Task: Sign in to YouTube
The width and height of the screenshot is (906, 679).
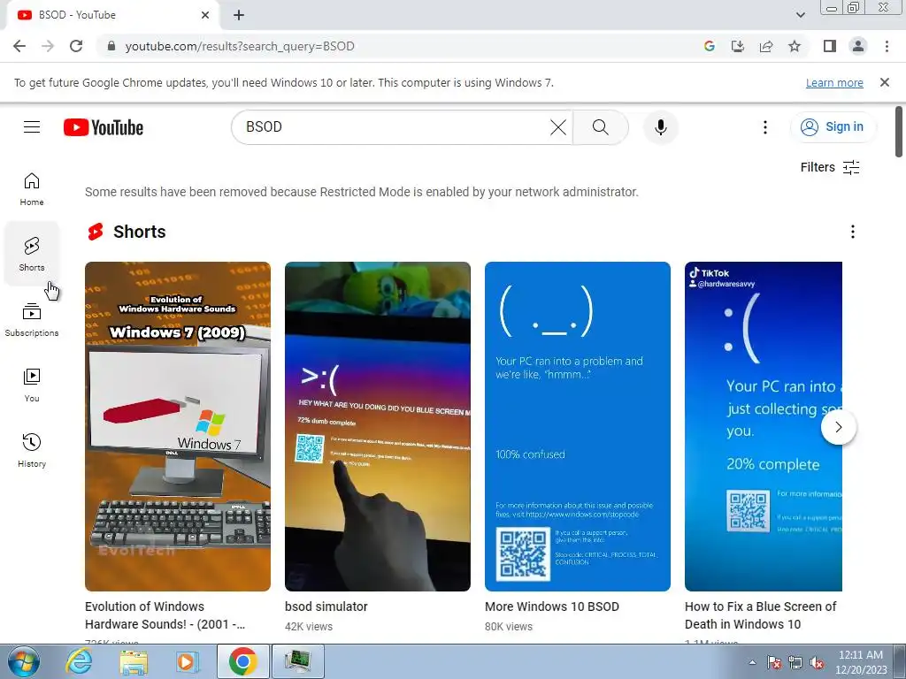Action: (833, 127)
